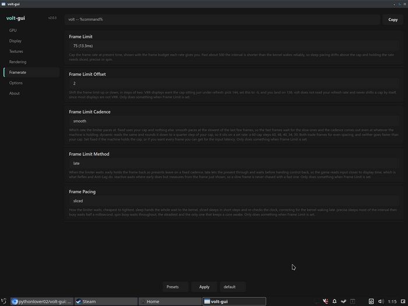Click the red V tray icon
This screenshot has width=408, height=306.
click(325, 301)
